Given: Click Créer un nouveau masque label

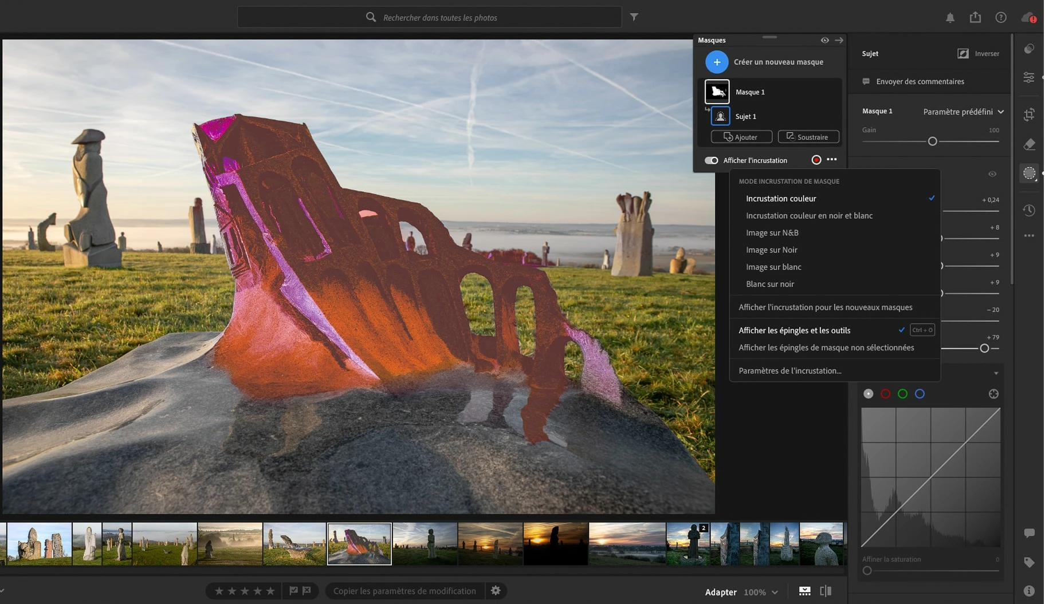Looking at the screenshot, I should [779, 62].
